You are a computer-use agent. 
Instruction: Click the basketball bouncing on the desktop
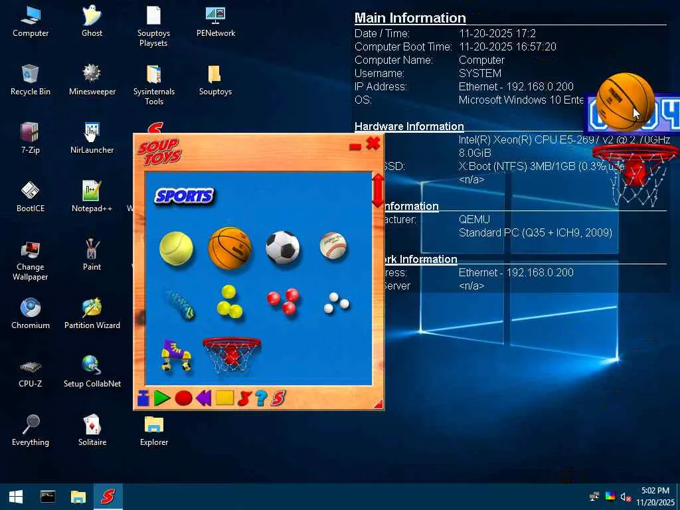tap(625, 101)
